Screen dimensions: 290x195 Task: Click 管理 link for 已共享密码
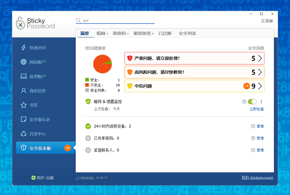pos(260,138)
